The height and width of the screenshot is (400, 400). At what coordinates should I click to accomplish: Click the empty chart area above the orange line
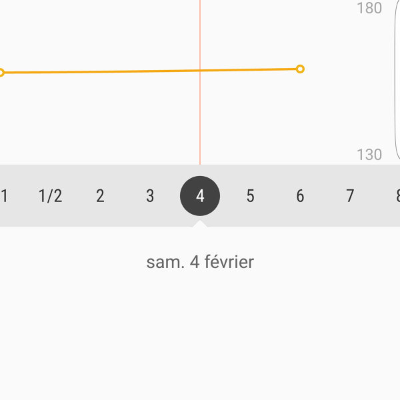pos(100,33)
